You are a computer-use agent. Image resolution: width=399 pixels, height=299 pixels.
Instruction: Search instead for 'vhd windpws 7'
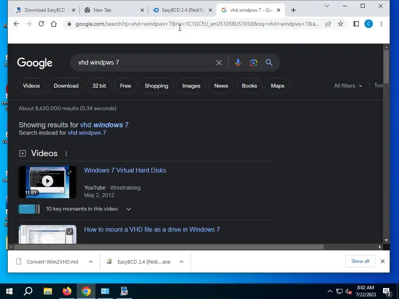pos(87,133)
